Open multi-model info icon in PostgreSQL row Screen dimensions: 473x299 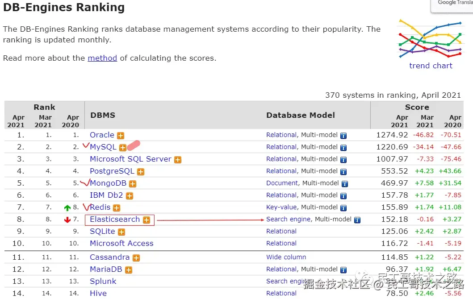pyautogui.click(x=343, y=172)
